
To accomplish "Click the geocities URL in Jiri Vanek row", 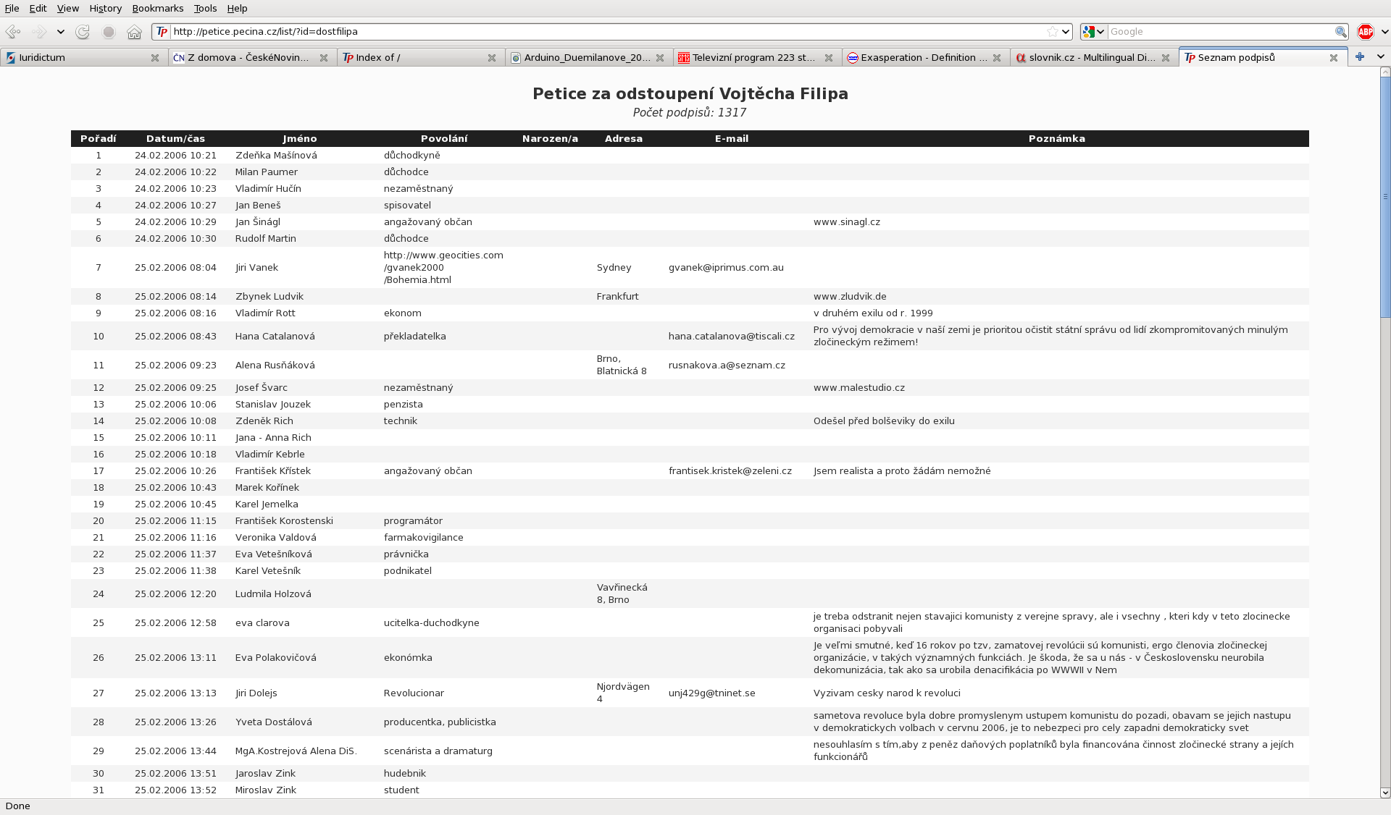I will 443,268.
